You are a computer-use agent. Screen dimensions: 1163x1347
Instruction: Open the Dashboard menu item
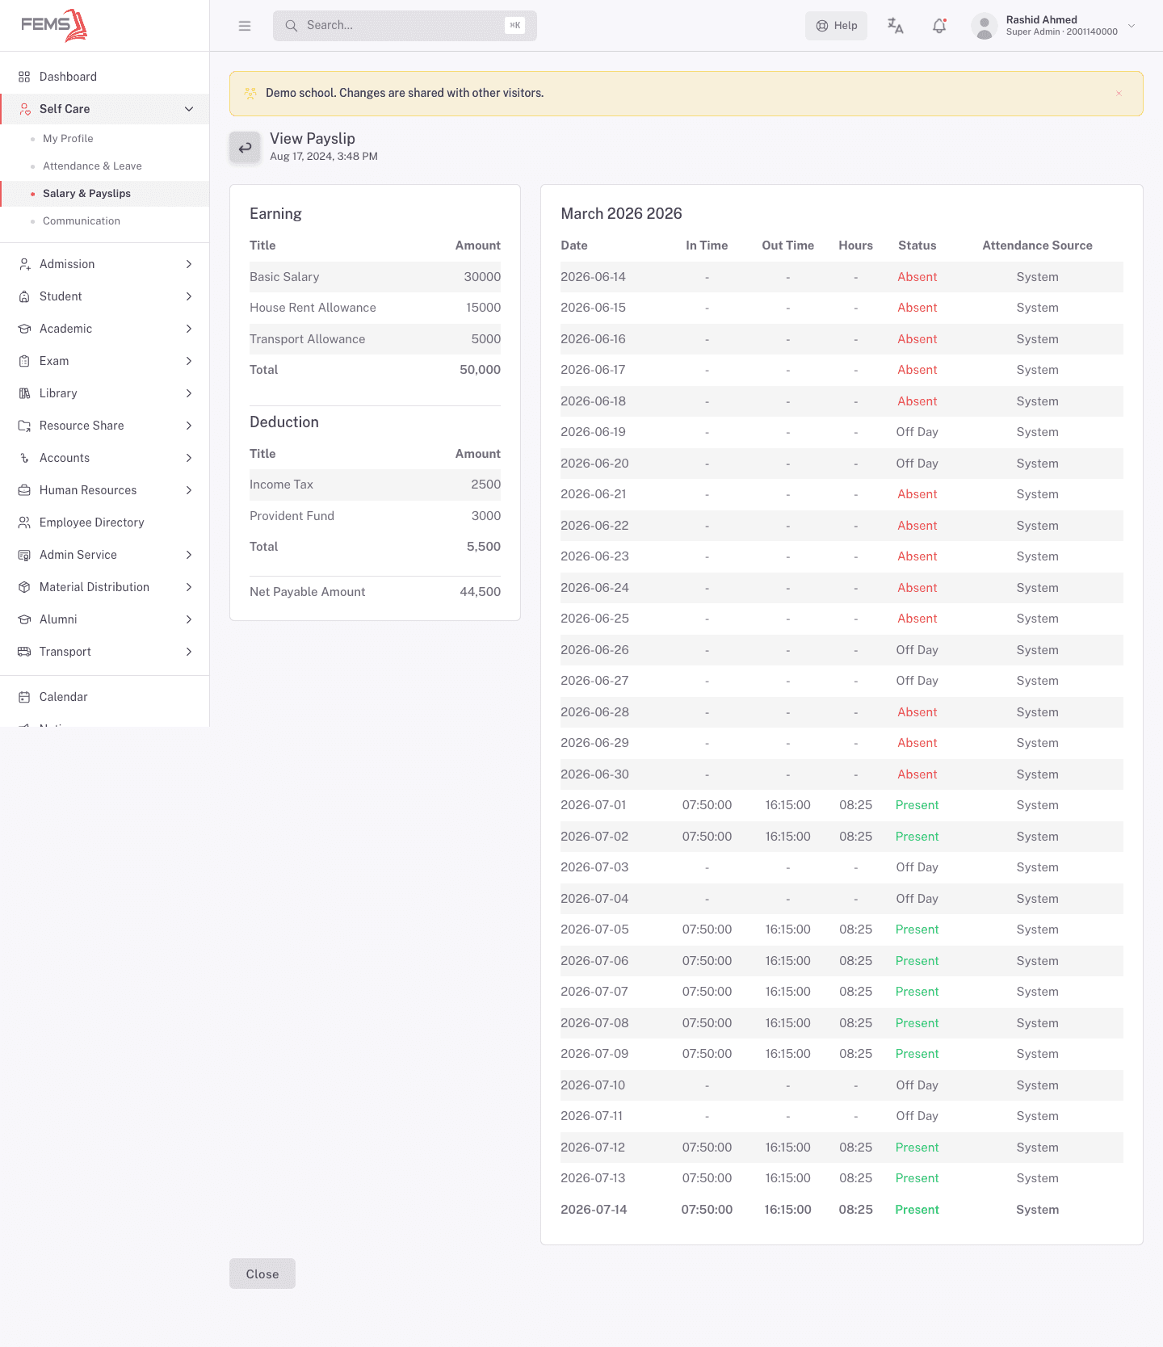point(105,77)
